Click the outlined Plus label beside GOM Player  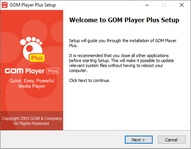[x=53, y=71]
